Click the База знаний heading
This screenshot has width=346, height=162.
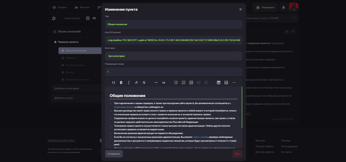click(69, 31)
